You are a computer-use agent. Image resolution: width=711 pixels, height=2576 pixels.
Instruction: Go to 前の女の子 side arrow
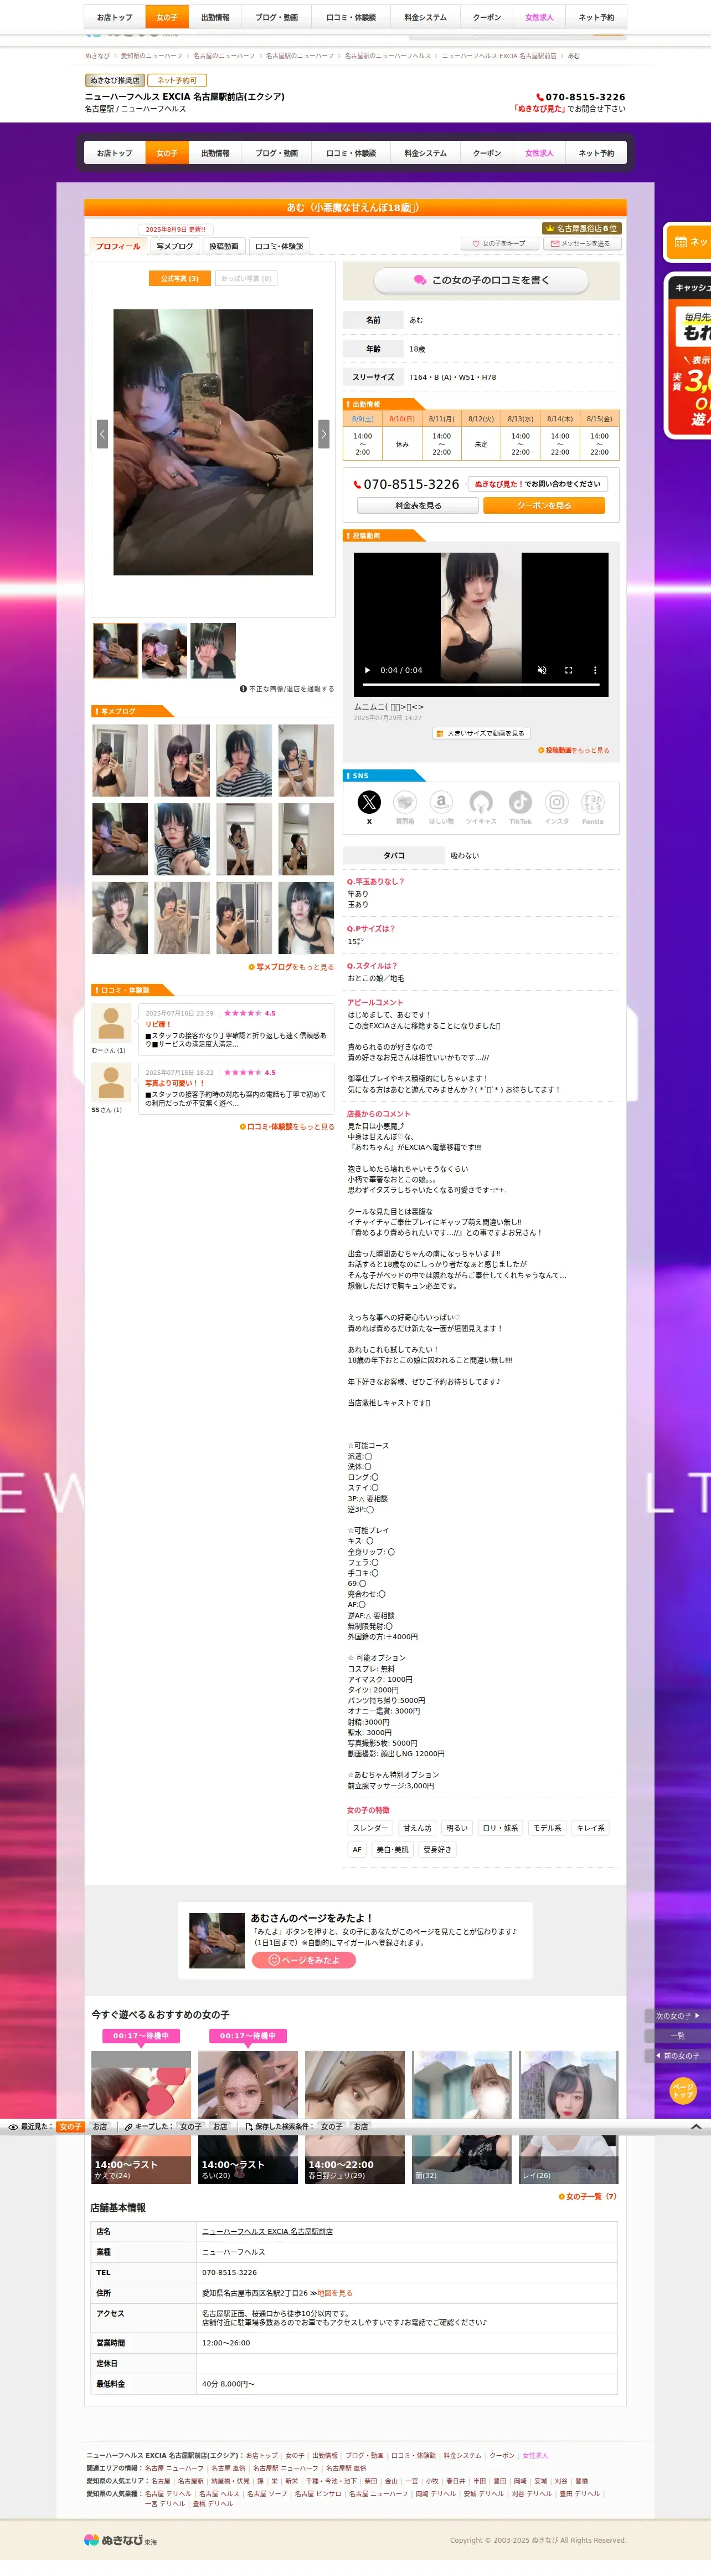pyautogui.click(x=678, y=2055)
